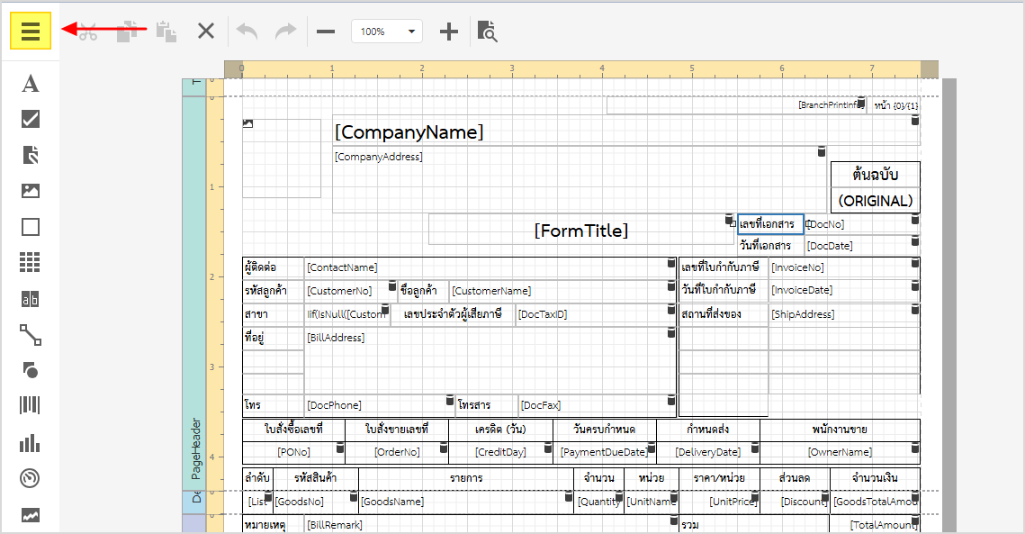Select the Label tool in toolbox
The height and width of the screenshot is (534, 1025).
tap(31, 84)
